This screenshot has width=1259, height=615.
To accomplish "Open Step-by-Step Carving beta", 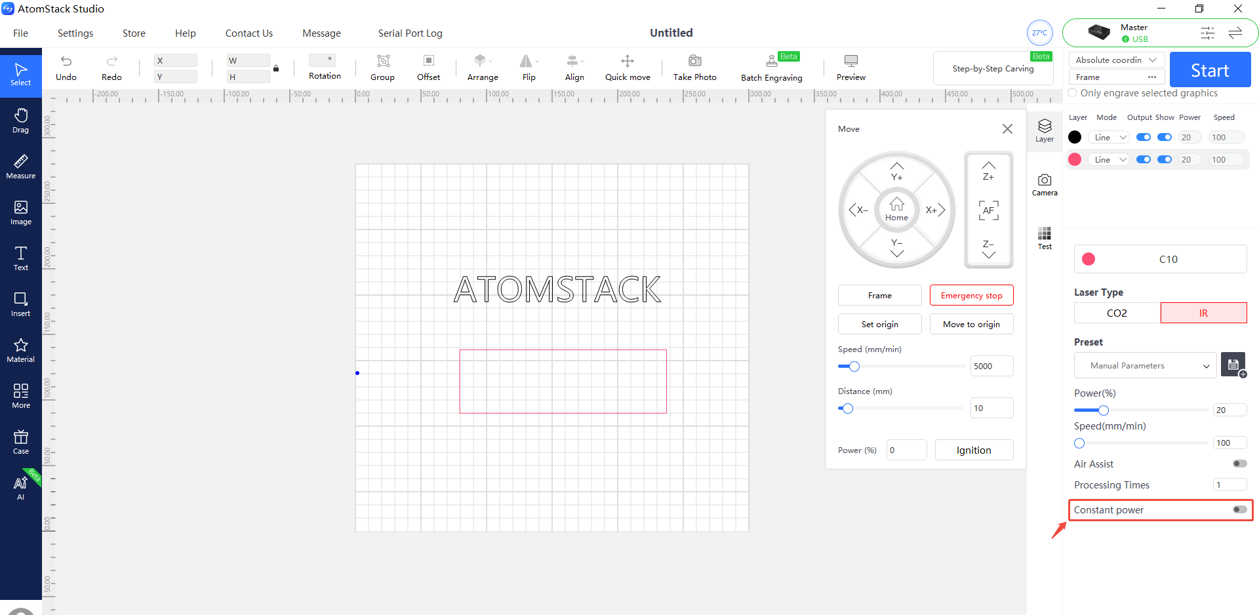I will tap(993, 68).
